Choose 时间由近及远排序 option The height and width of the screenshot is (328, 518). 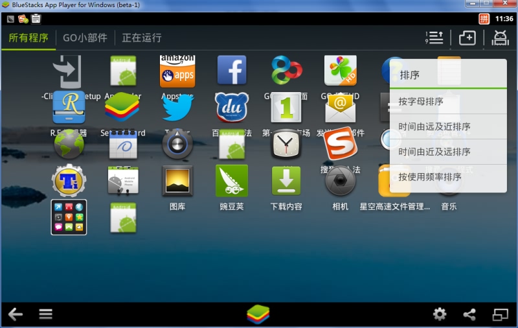click(448, 152)
